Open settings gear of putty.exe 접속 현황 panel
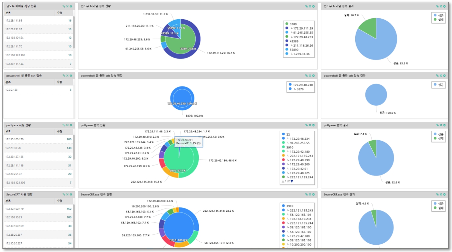The width and height of the screenshot is (452, 252). (313, 125)
